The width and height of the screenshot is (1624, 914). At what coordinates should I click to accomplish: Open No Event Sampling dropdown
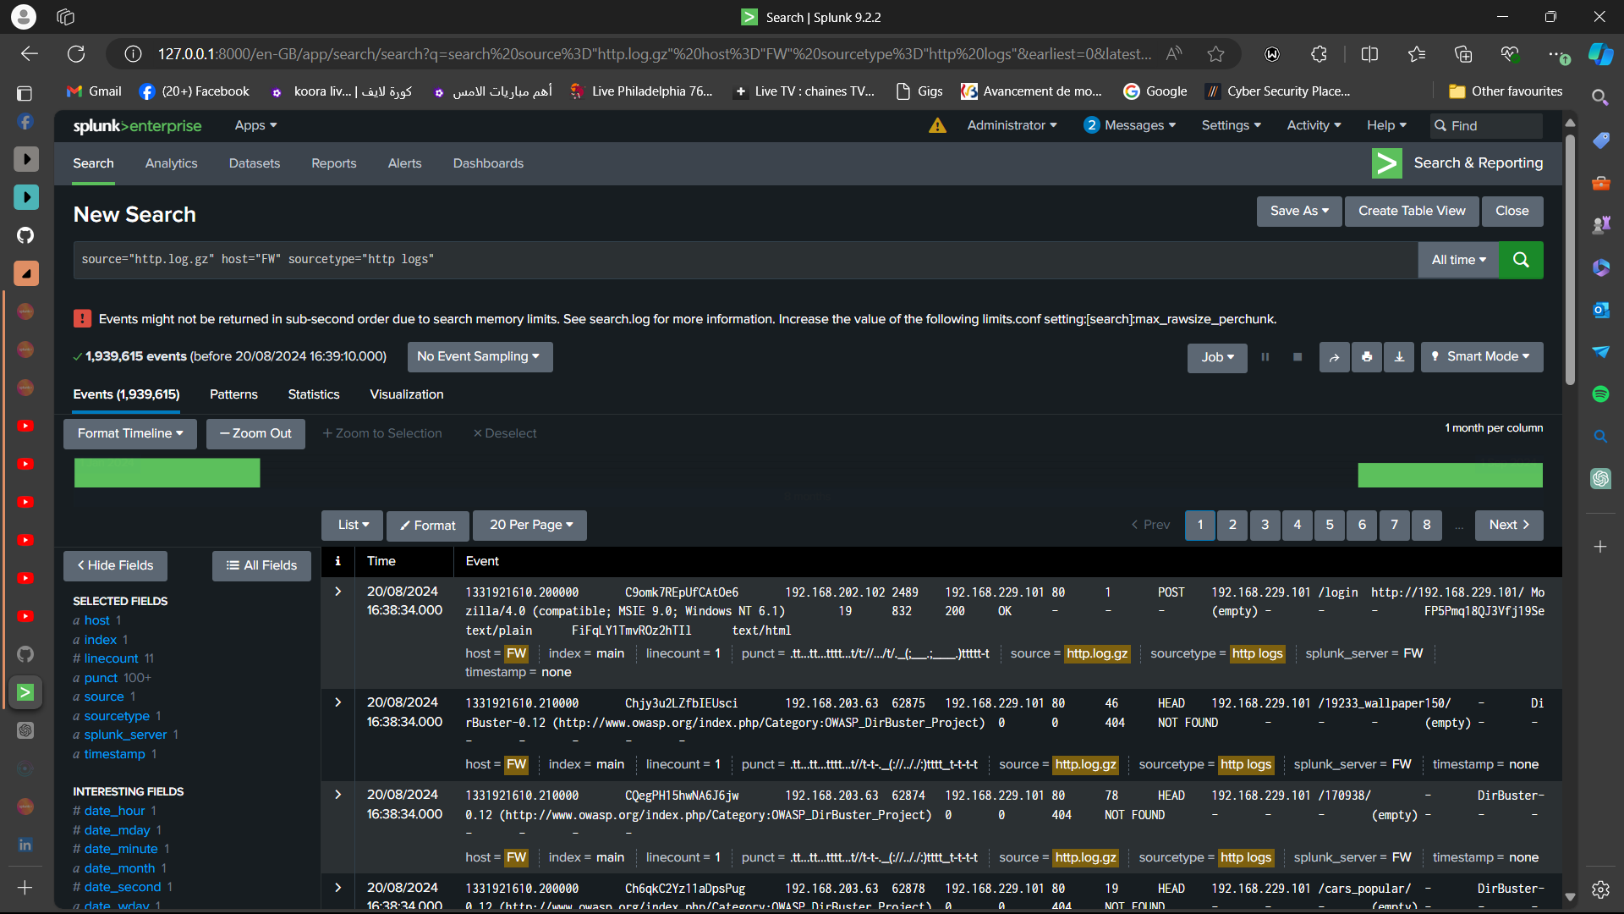[x=479, y=357]
